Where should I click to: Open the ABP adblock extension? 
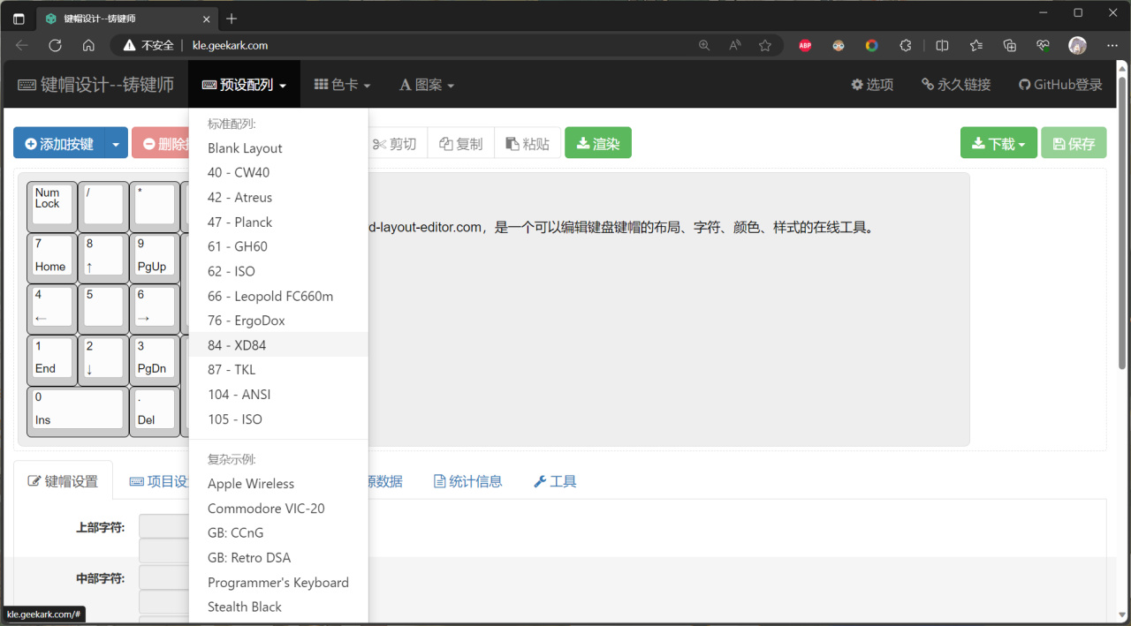(x=805, y=45)
